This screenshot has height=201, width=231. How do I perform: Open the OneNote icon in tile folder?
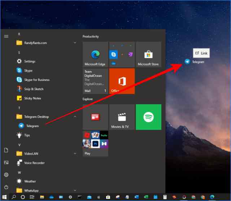(131, 55)
